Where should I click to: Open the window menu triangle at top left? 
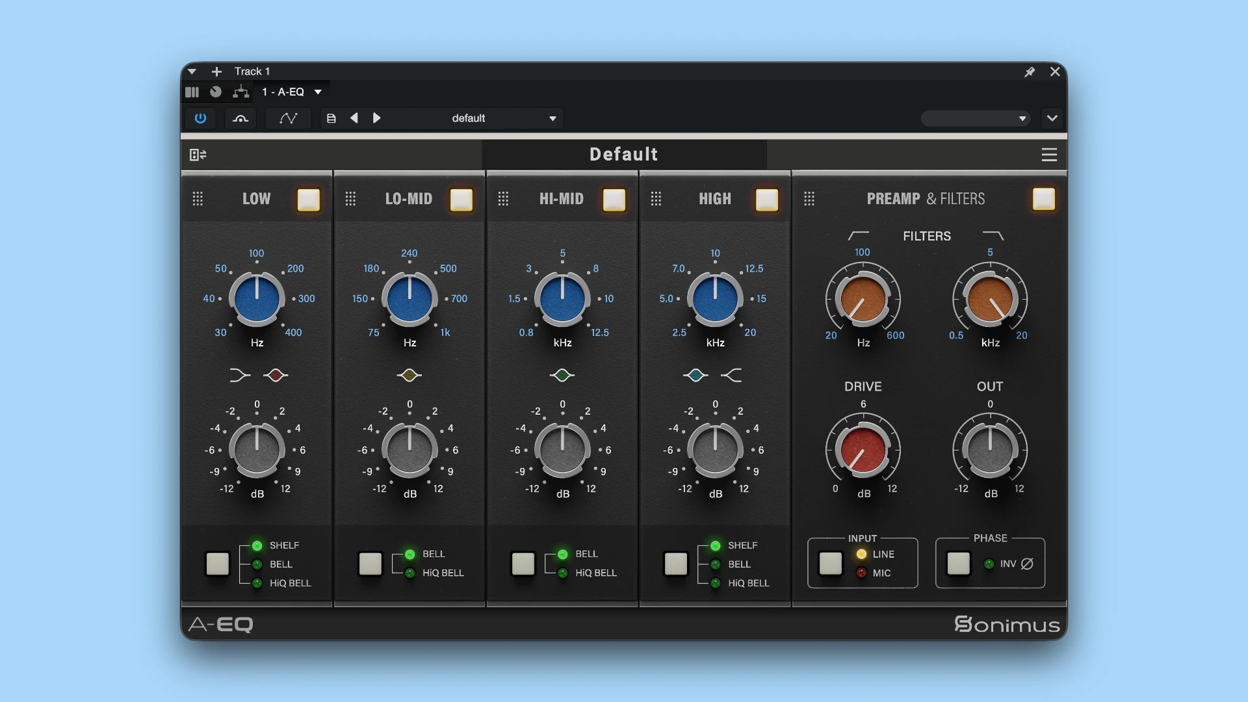click(192, 71)
